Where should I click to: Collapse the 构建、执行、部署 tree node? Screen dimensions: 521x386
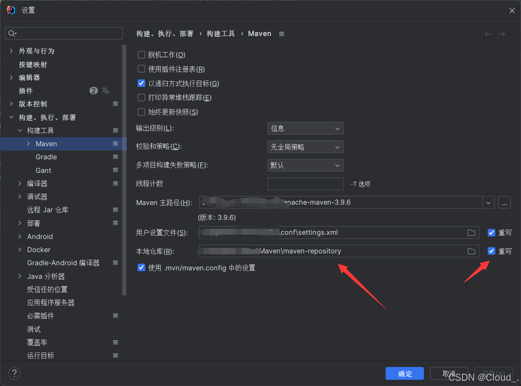point(11,117)
